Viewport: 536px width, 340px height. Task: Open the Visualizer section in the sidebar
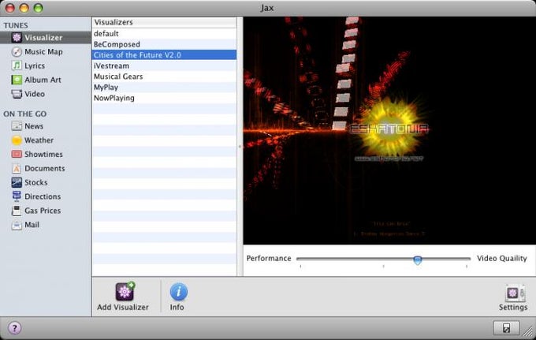[x=45, y=37]
